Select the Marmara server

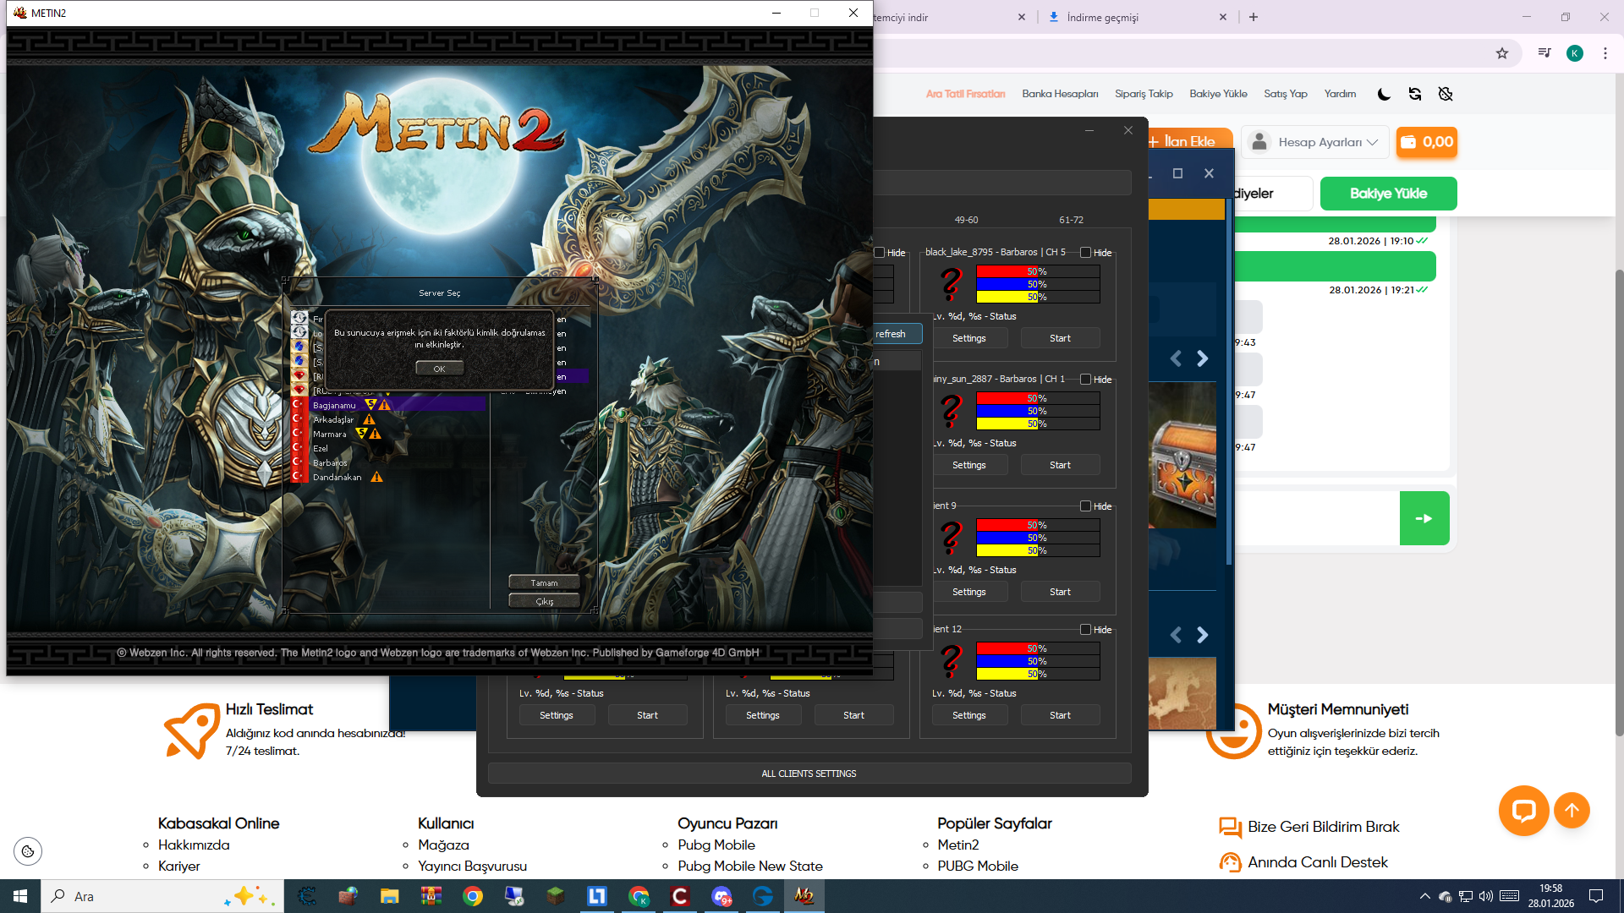point(329,434)
